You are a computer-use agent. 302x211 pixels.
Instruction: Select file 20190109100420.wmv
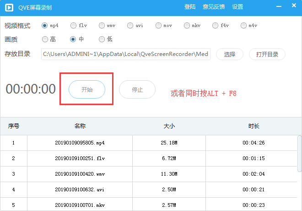click(80, 174)
